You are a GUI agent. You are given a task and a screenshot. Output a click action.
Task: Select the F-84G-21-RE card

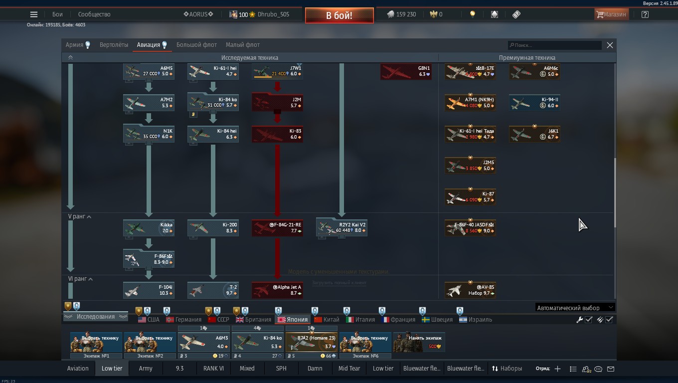tap(278, 228)
